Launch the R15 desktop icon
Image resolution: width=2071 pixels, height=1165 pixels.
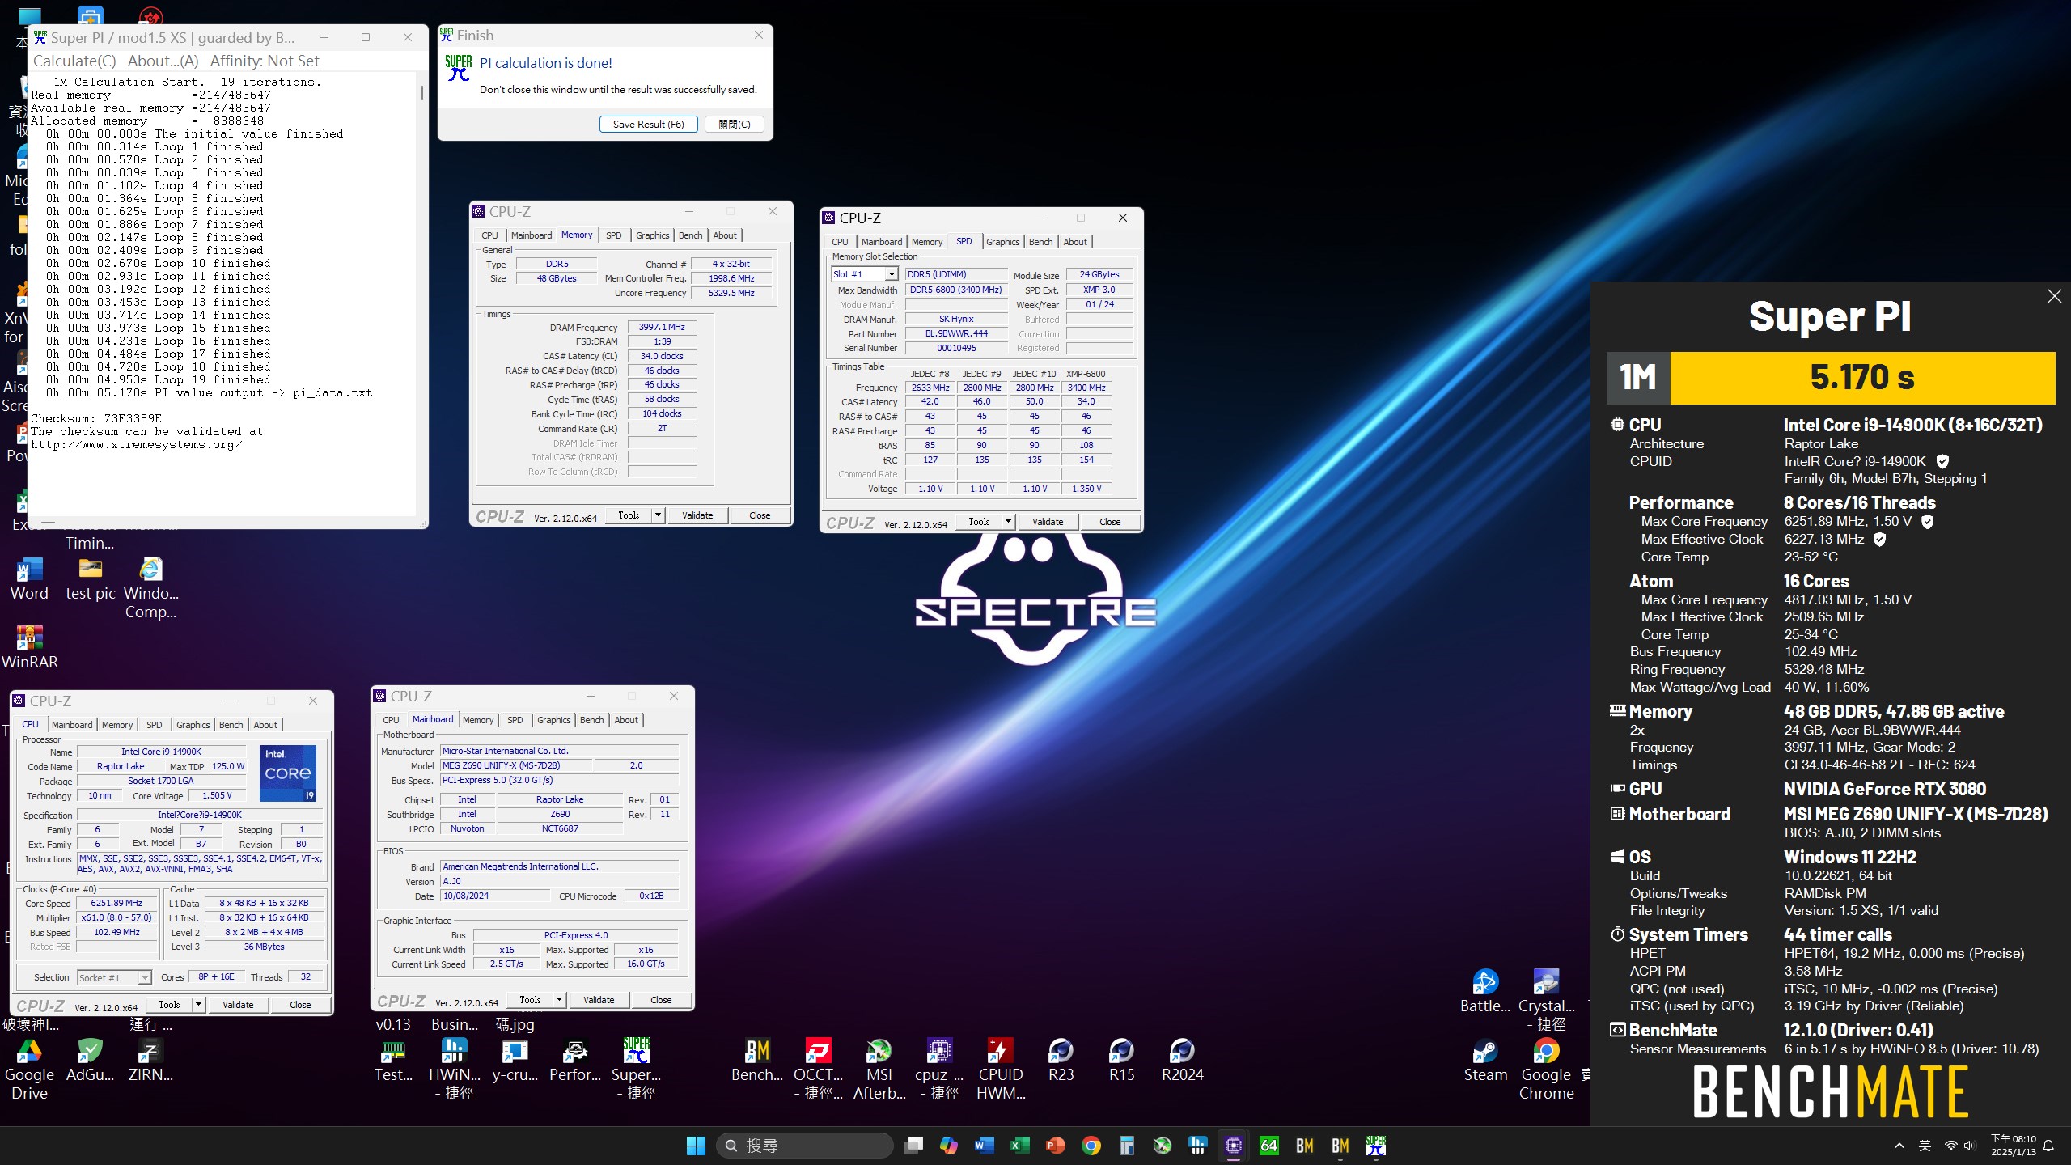[1121, 1060]
